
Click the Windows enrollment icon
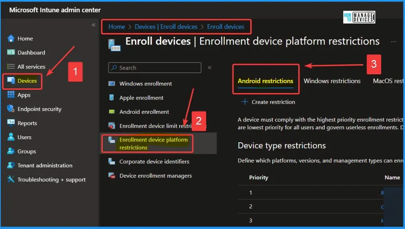[x=111, y=83]
